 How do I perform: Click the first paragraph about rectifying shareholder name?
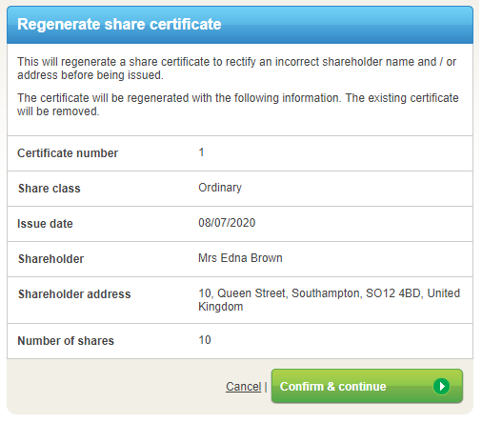coord(236,69)
